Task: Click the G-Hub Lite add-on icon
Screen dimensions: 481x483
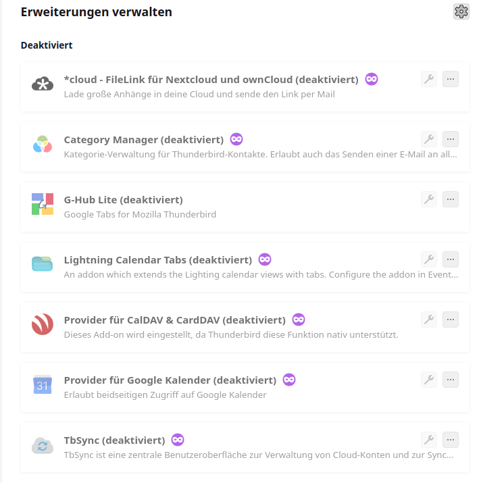Action: tap(43, 205)
